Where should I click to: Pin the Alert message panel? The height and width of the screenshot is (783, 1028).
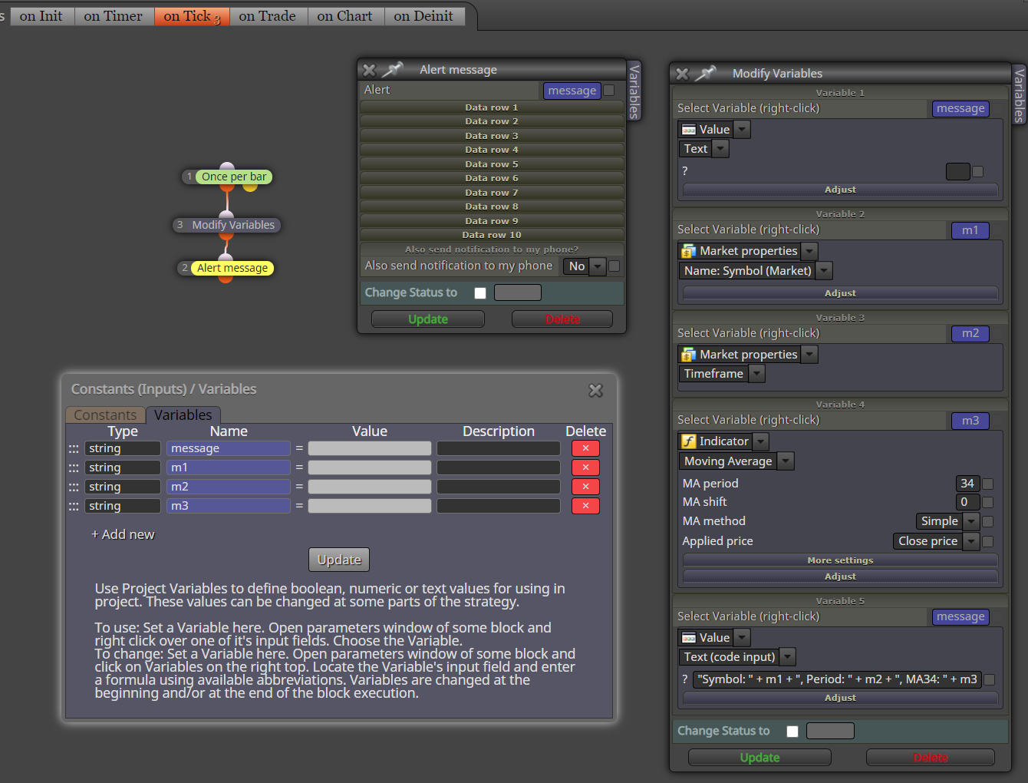pyautogui.click(x=393, y=70)
